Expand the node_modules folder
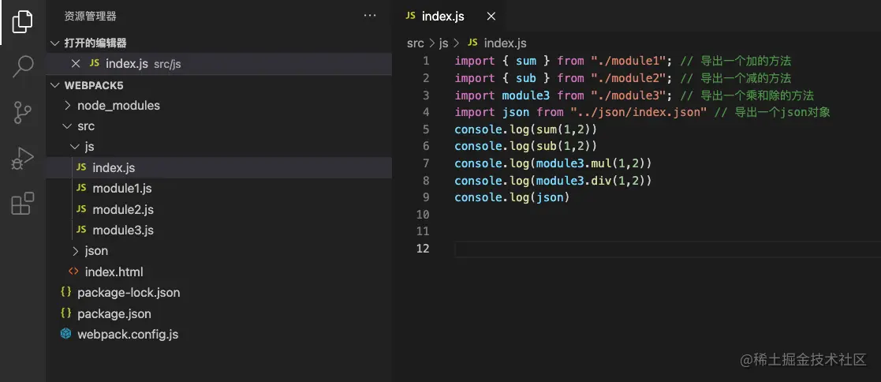The width and height of the screenshot is (881, 382). coord(67,106)
